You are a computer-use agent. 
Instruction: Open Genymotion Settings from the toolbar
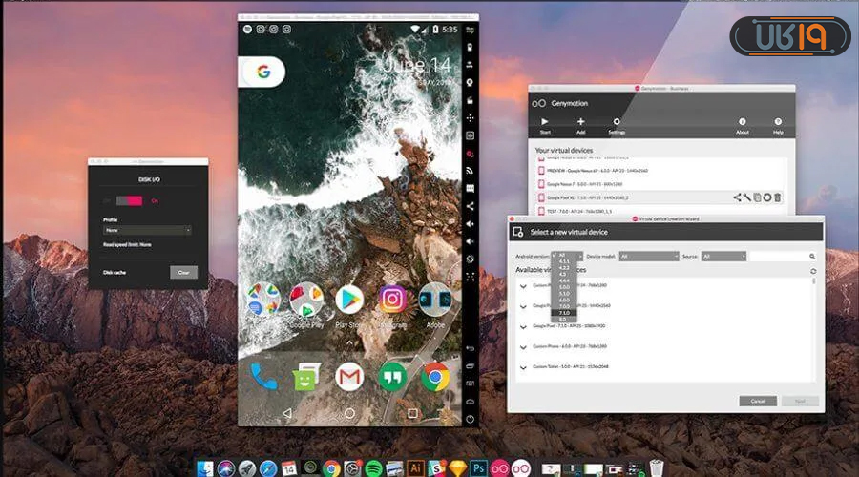[x=617, y=122]
